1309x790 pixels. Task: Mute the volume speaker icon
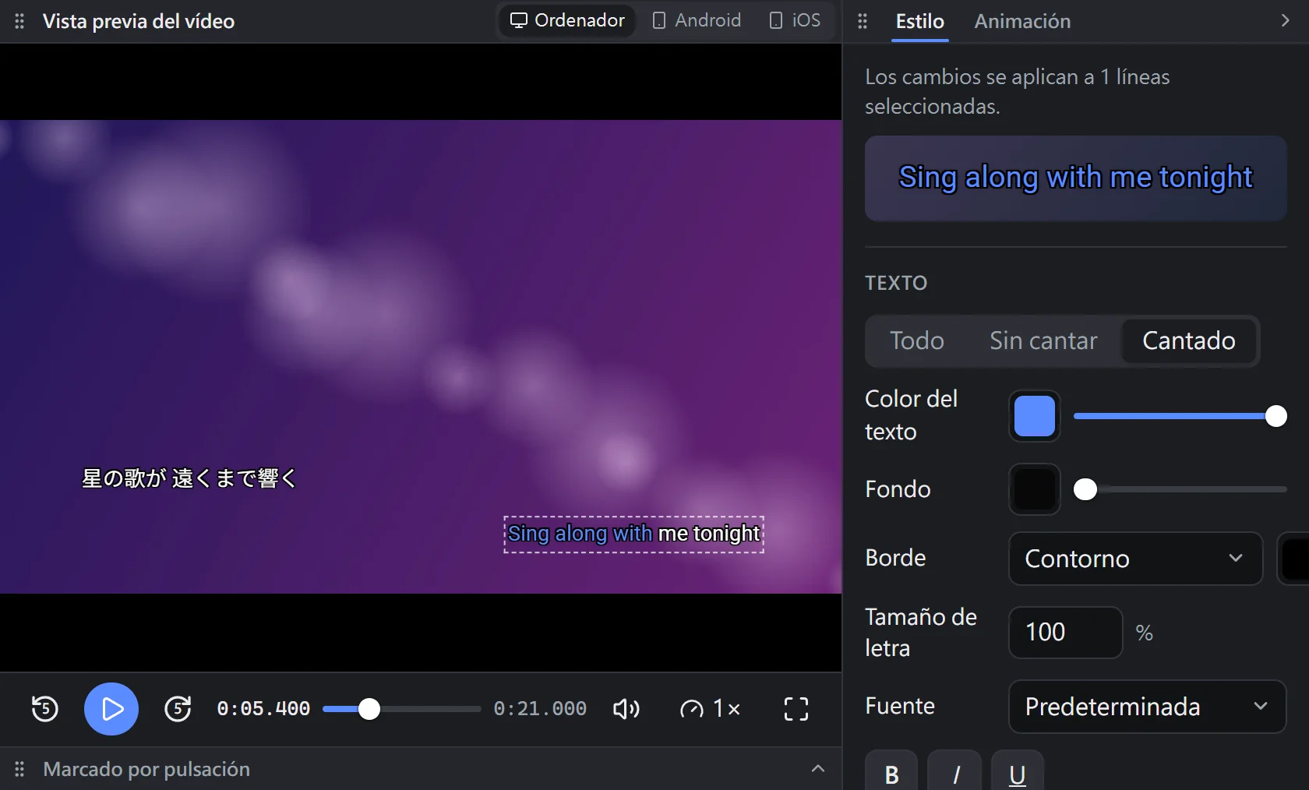point(626,709)
